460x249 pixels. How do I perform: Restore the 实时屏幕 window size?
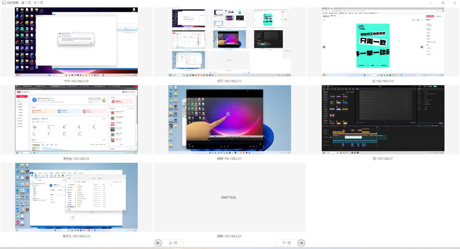point(443,3)
